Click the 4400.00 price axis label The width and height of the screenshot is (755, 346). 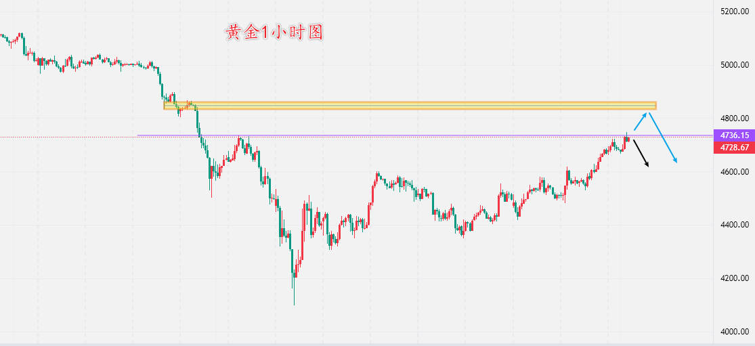[x=734, y=225]
